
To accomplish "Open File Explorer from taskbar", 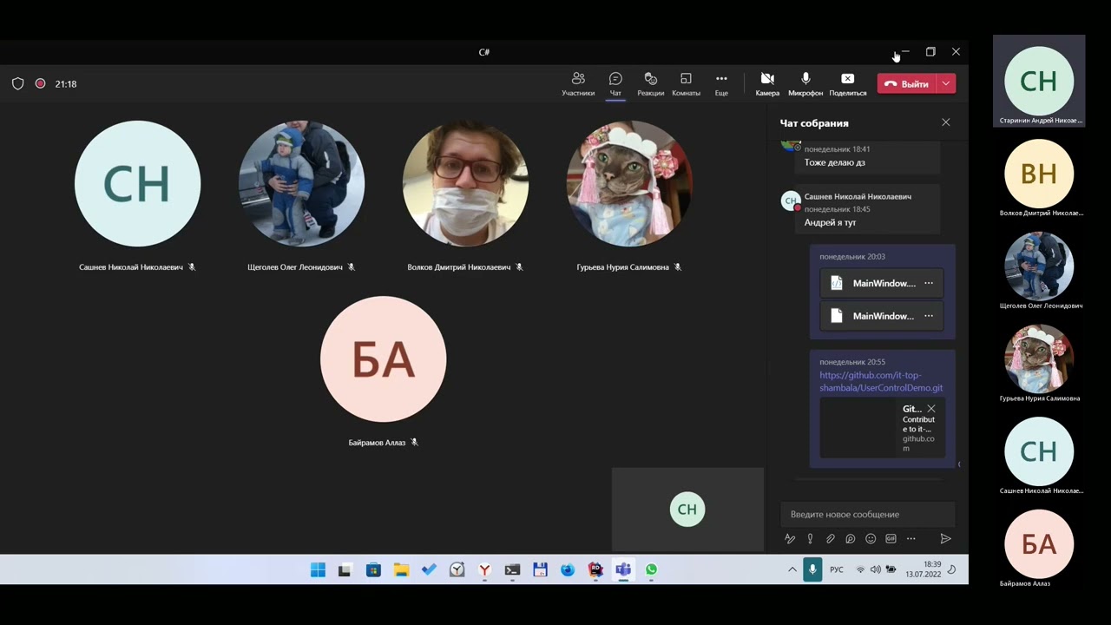I will 401,569.
